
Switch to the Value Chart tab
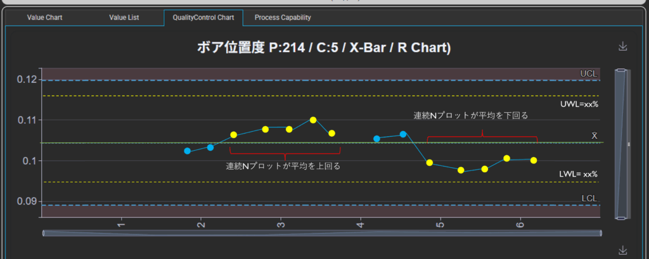click(44, 18)
